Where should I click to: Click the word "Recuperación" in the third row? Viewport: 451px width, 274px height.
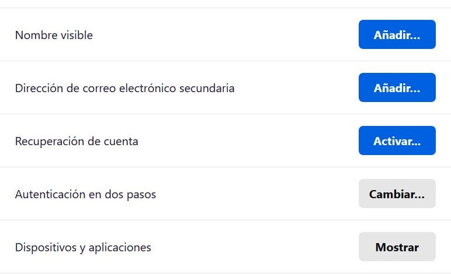[47, 142]
